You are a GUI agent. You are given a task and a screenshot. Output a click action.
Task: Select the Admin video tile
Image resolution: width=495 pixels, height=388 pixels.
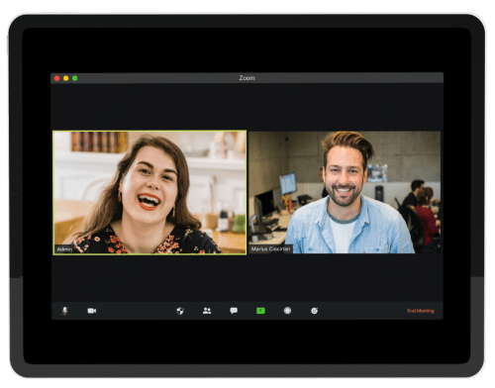(x=149, y=192)
